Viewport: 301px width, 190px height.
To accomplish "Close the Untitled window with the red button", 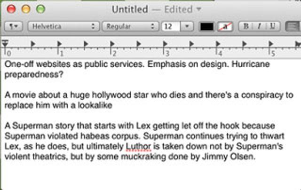I will (x=11, y=9).
